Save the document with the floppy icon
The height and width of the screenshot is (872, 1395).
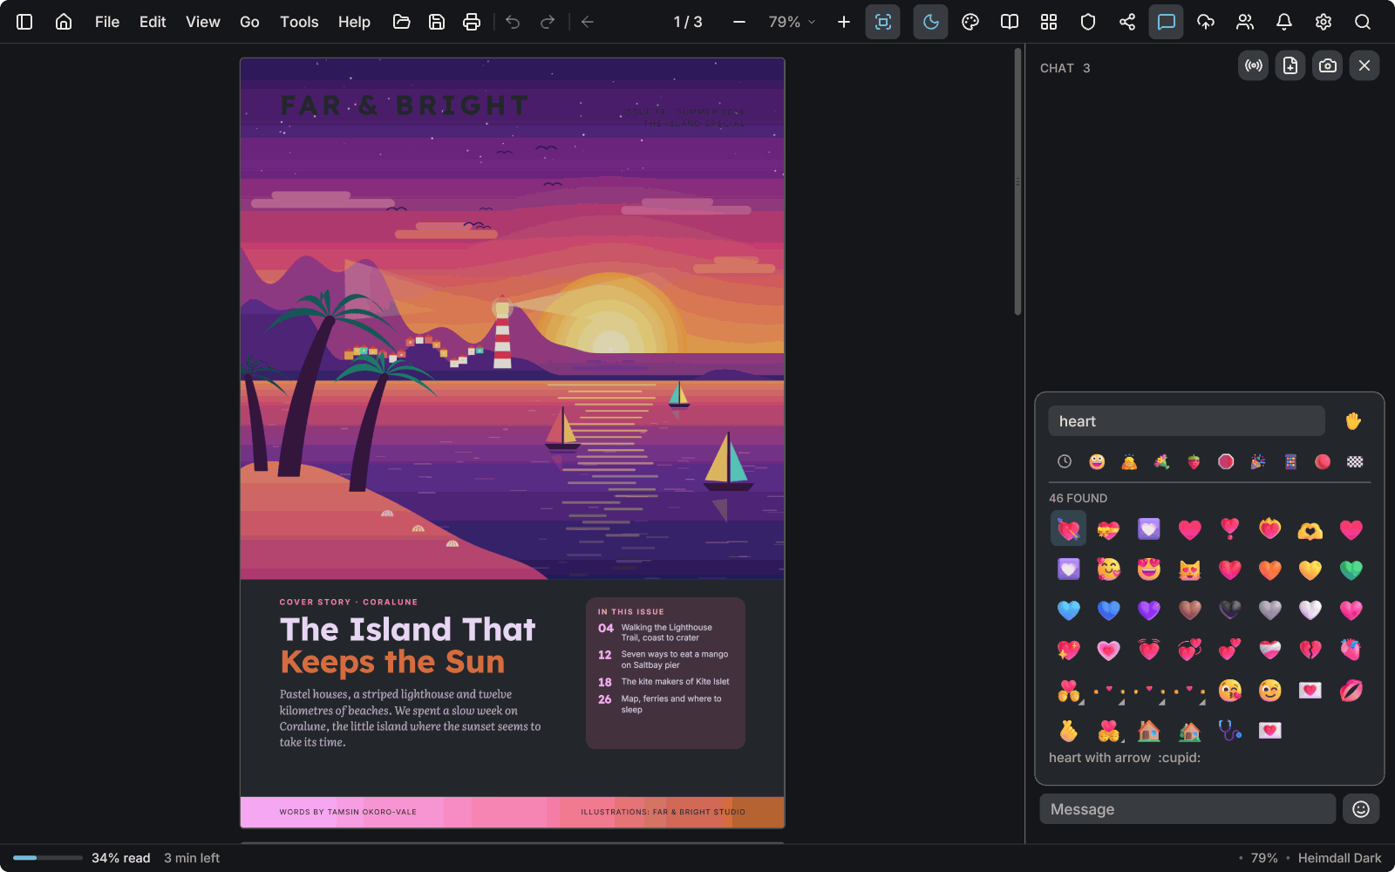437,22
